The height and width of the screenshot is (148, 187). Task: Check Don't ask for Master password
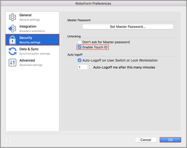point(80,42)
